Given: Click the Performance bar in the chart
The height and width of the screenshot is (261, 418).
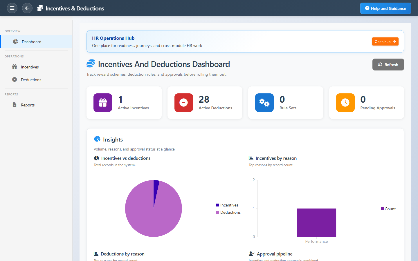Looking at the screenshot, I should 316,223.
